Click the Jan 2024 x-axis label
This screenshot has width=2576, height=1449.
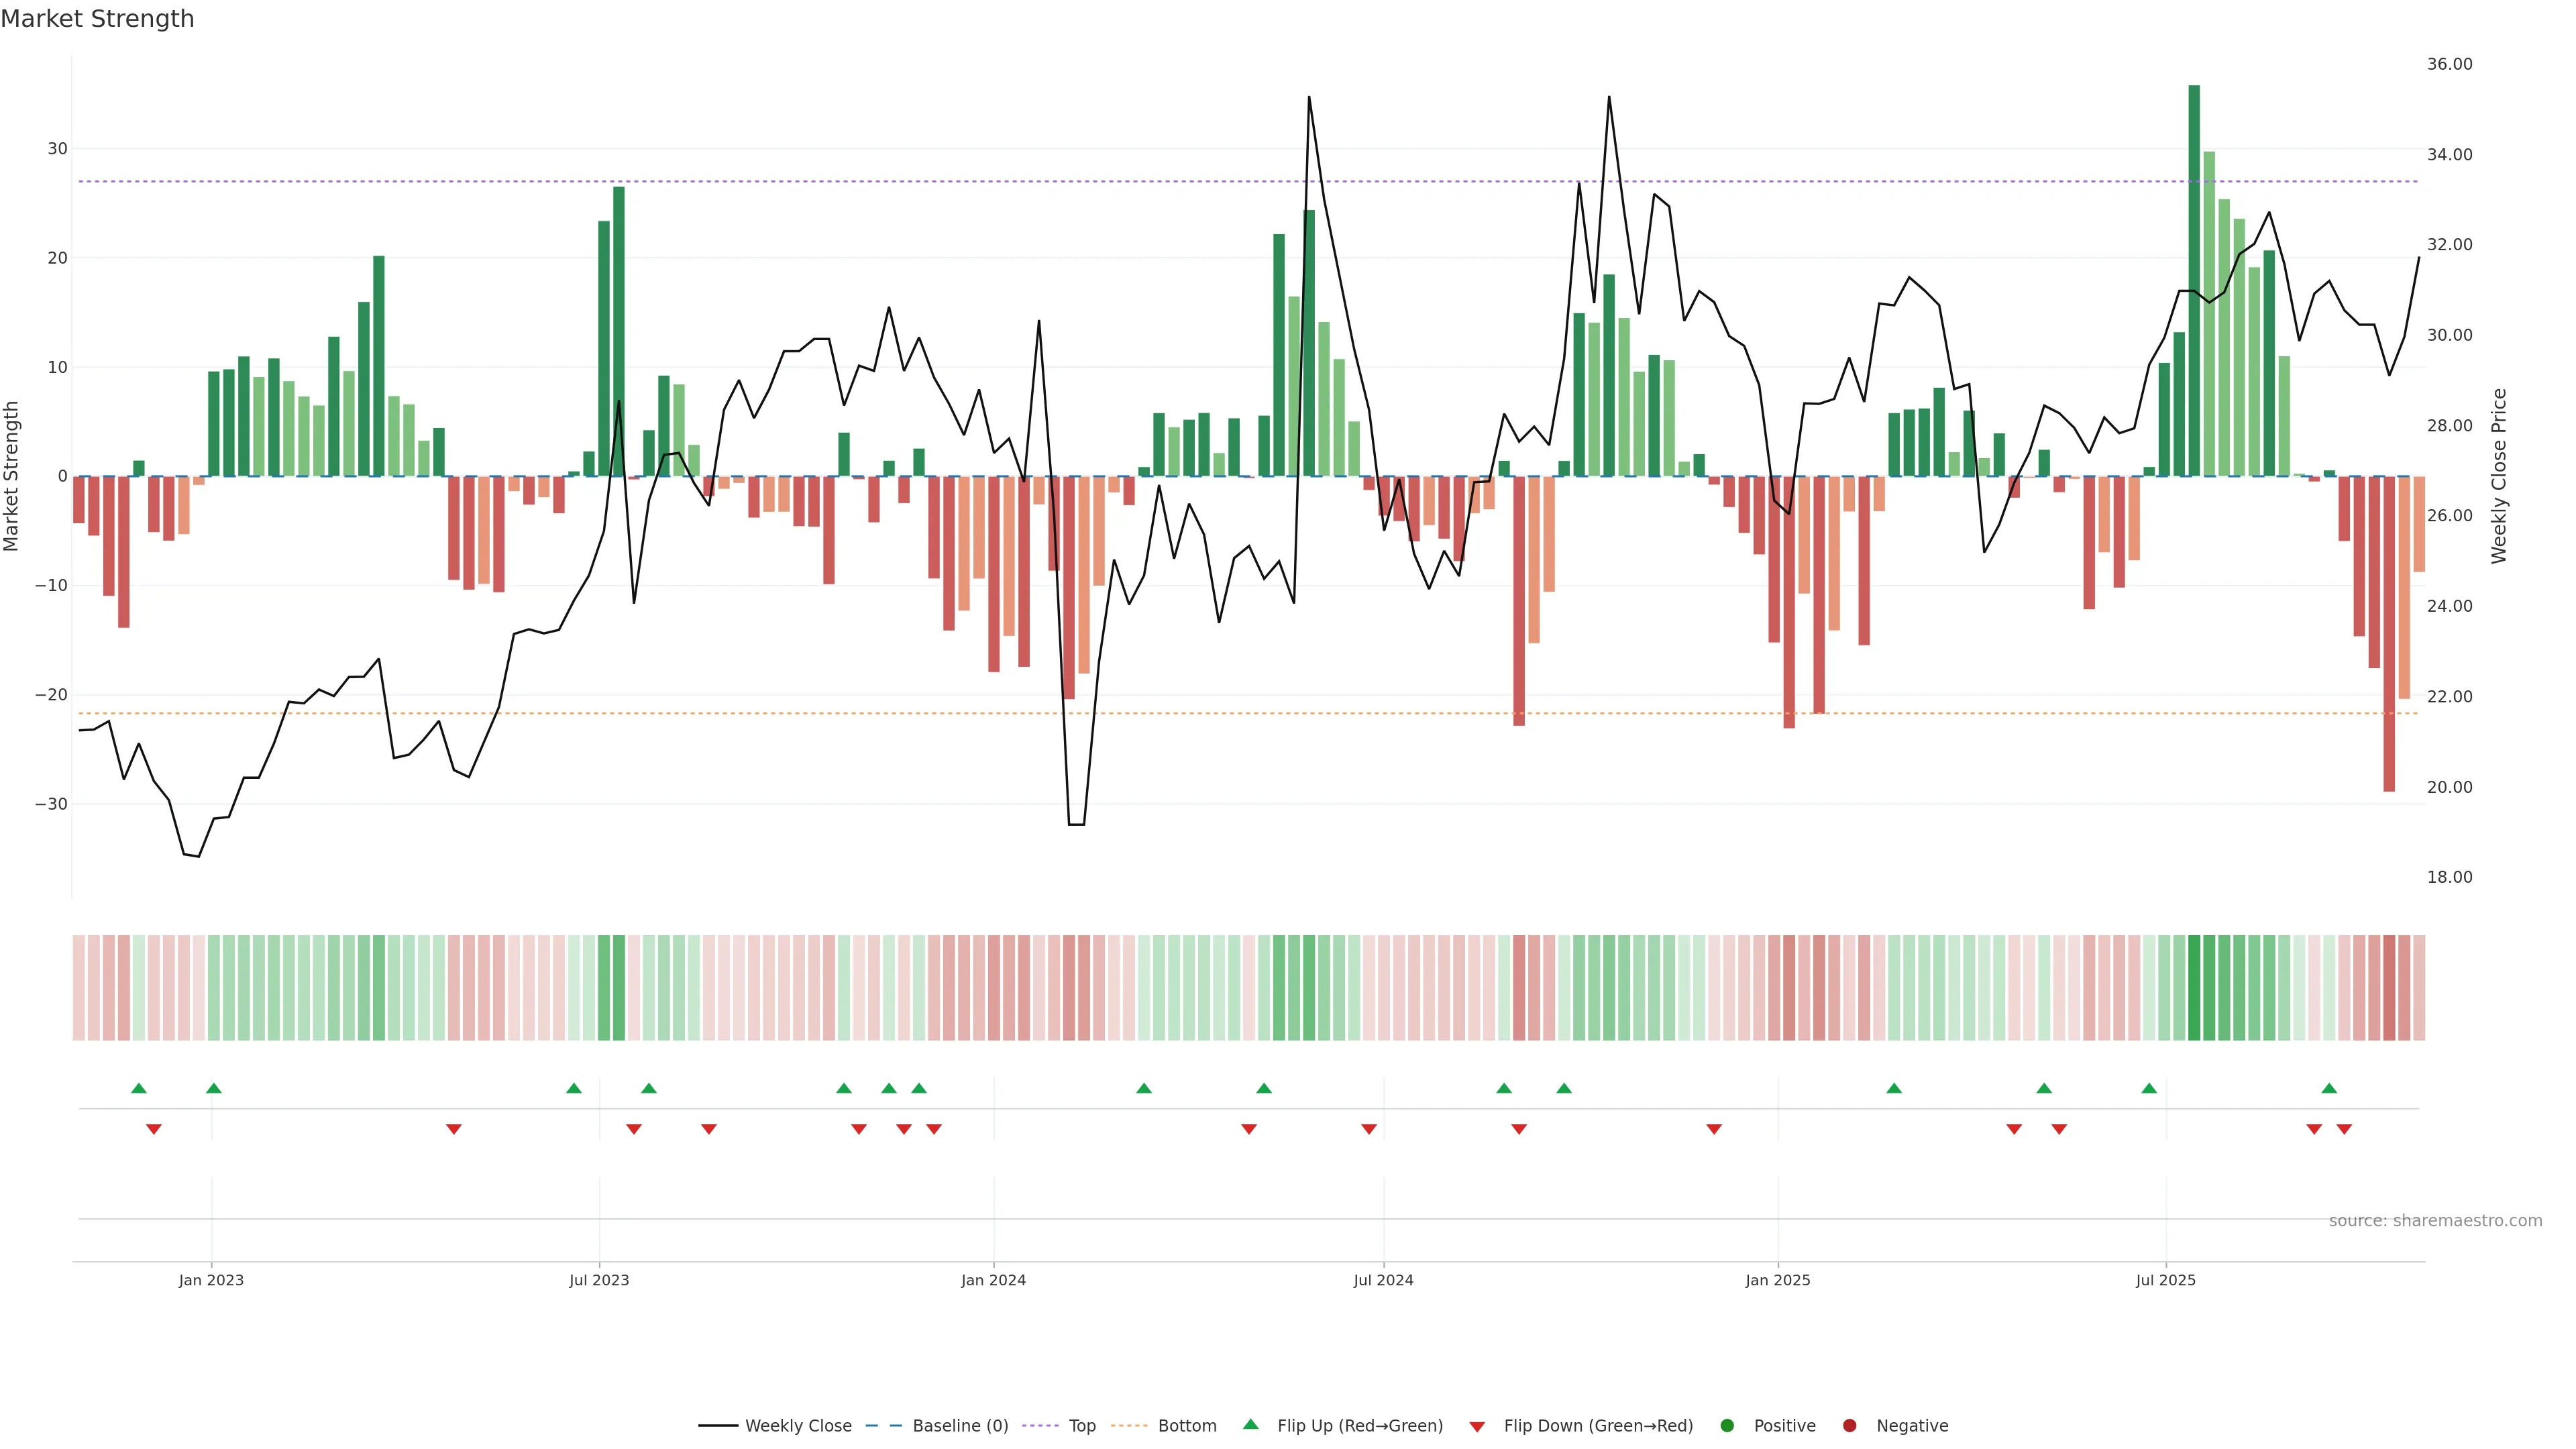[993, 1280]
